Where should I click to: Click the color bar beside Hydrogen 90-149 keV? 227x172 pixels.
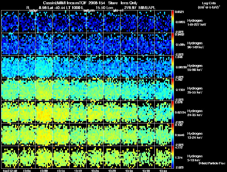[x=173, y=44]
